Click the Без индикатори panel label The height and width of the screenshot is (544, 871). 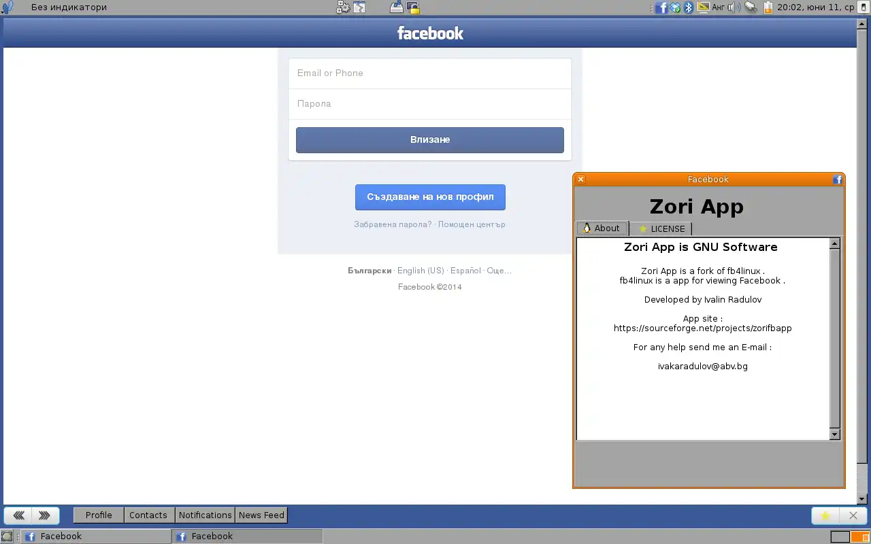pyautogui.click(x=69, y=7)
